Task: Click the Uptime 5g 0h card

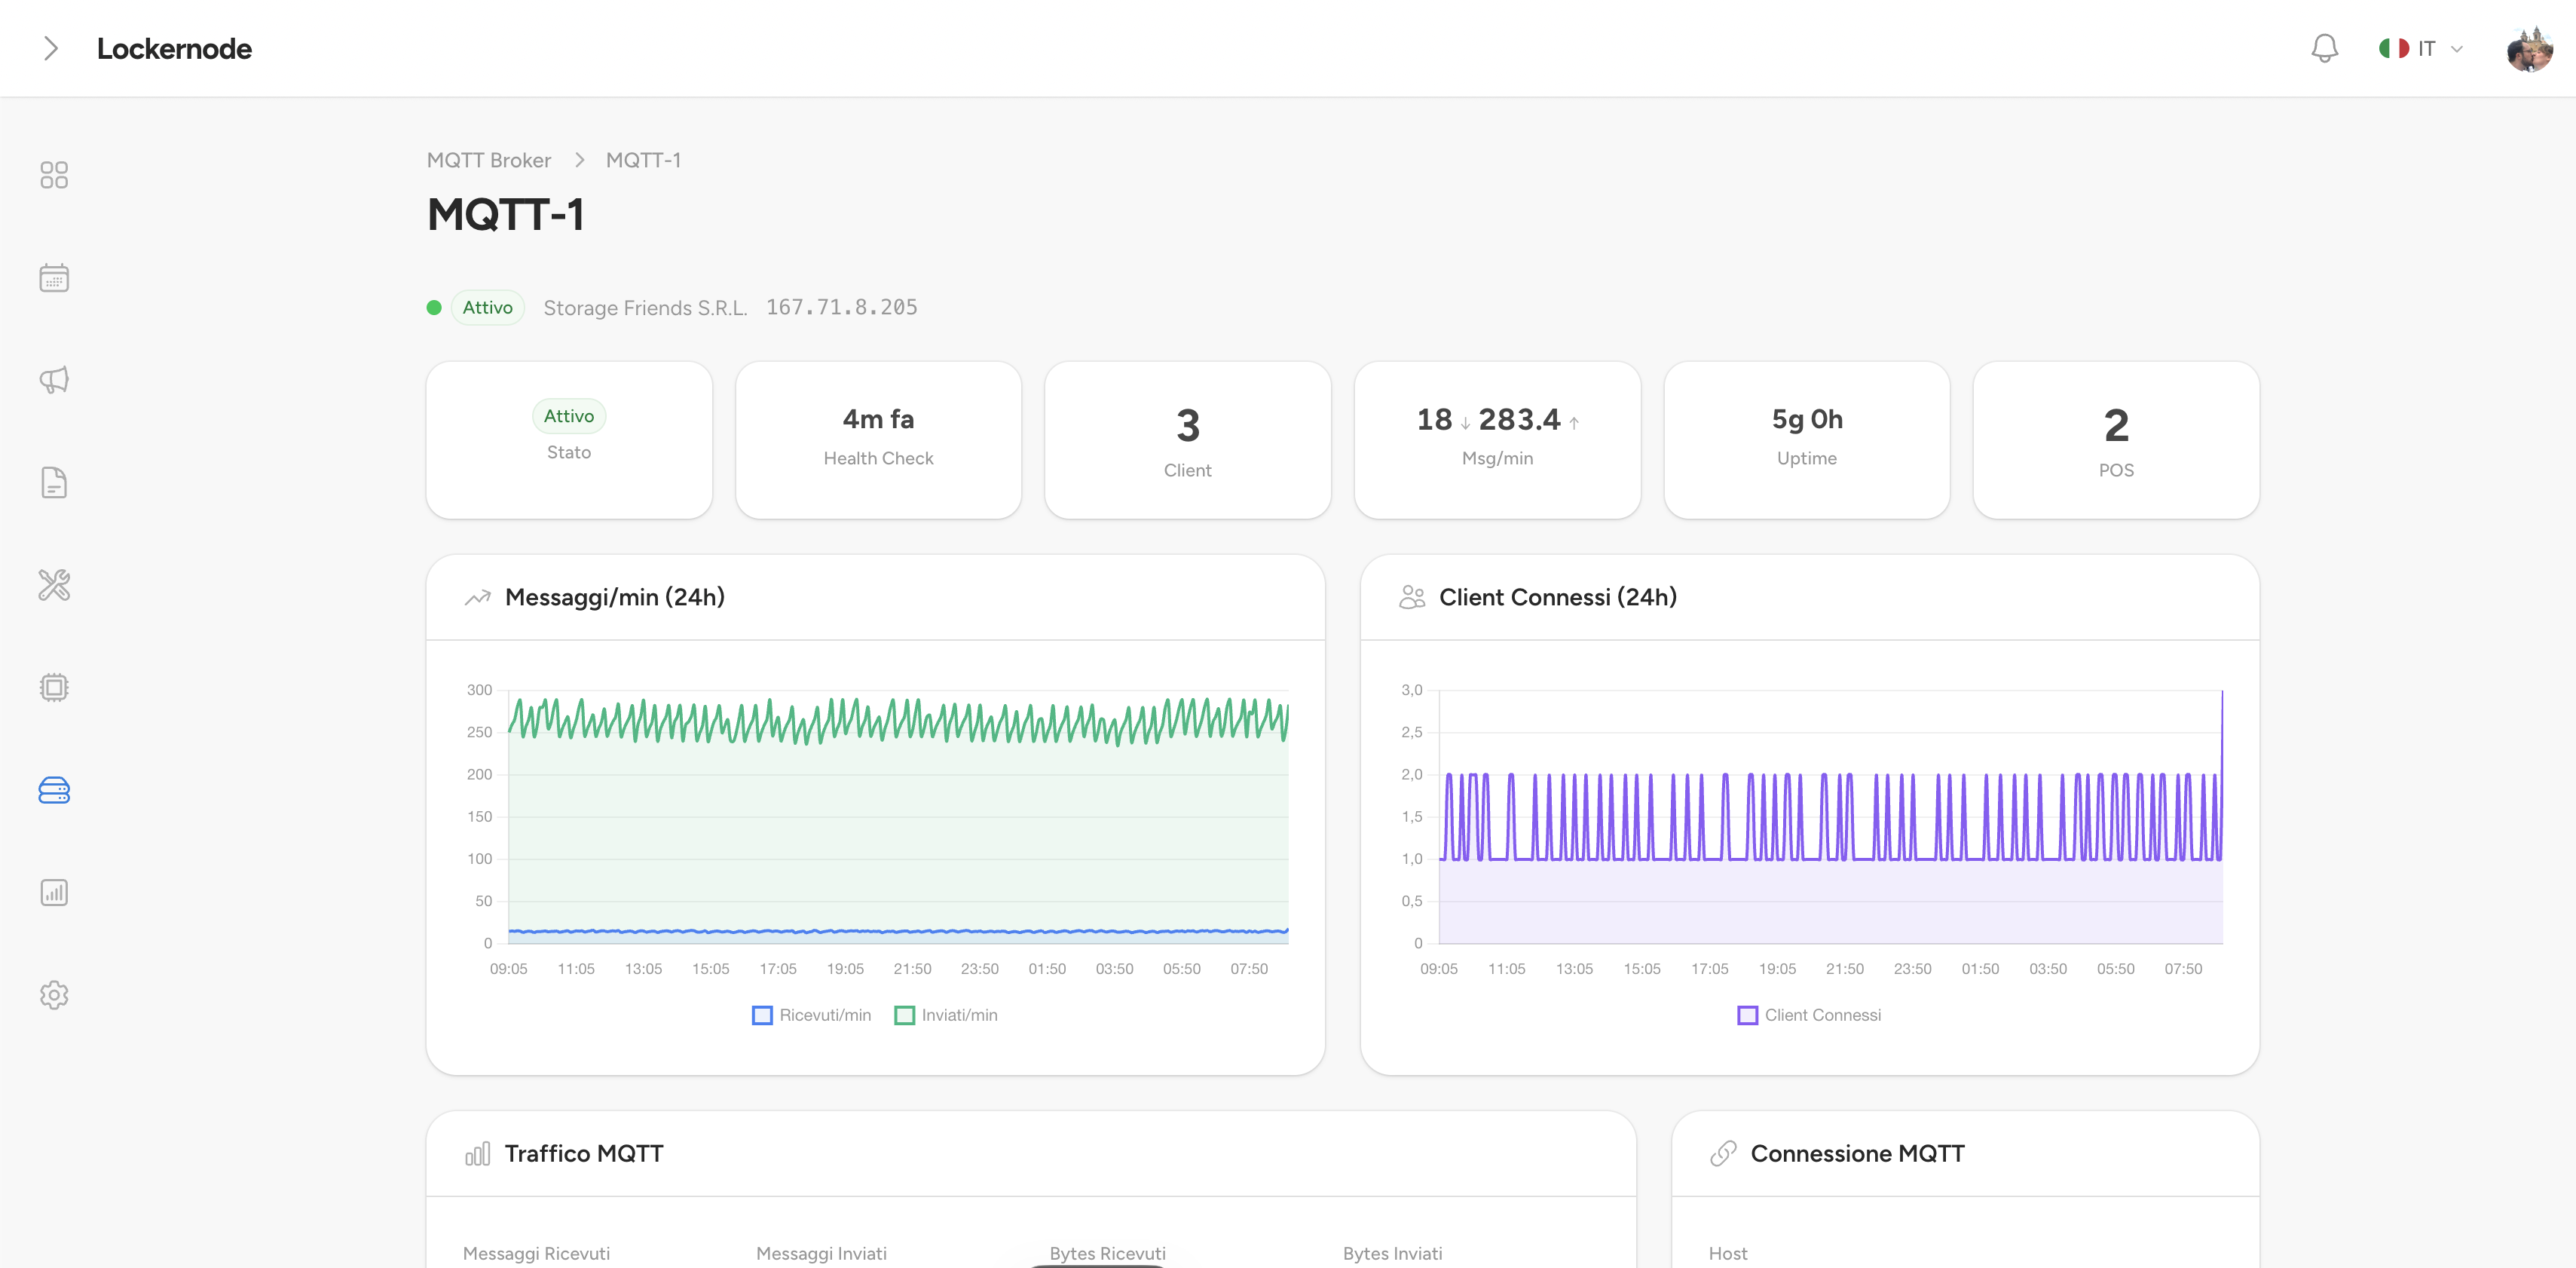Action: point(1806,440)
